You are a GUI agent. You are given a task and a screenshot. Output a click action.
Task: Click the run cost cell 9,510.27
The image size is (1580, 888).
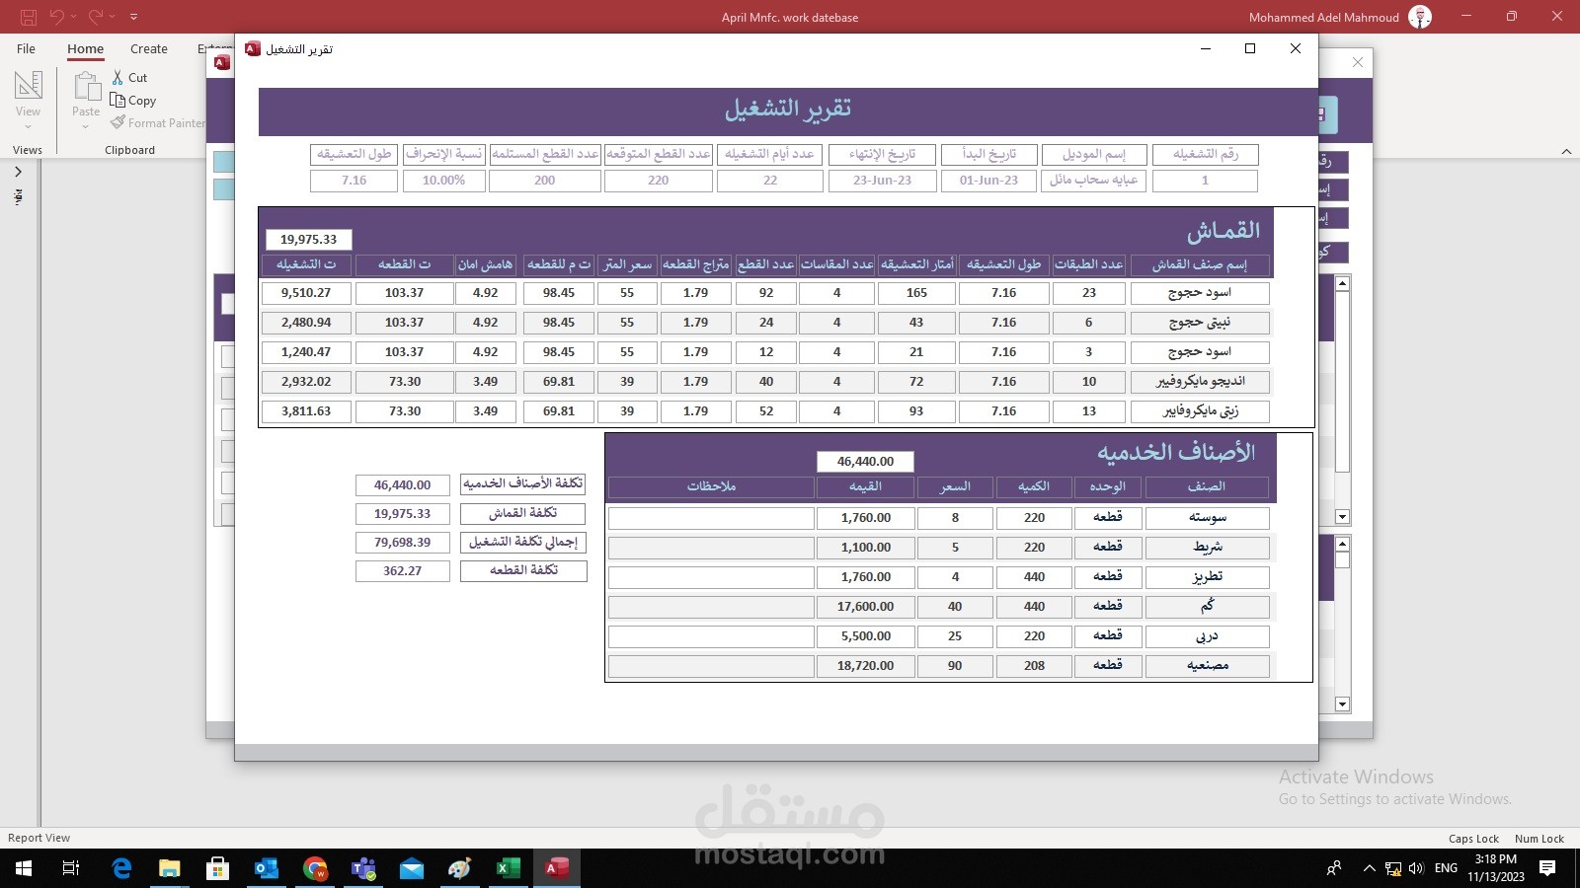point(306,293)
